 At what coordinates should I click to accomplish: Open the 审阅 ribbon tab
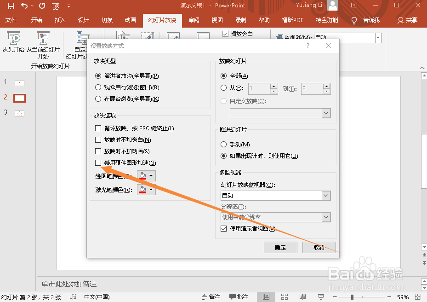[x=194, y=20]
